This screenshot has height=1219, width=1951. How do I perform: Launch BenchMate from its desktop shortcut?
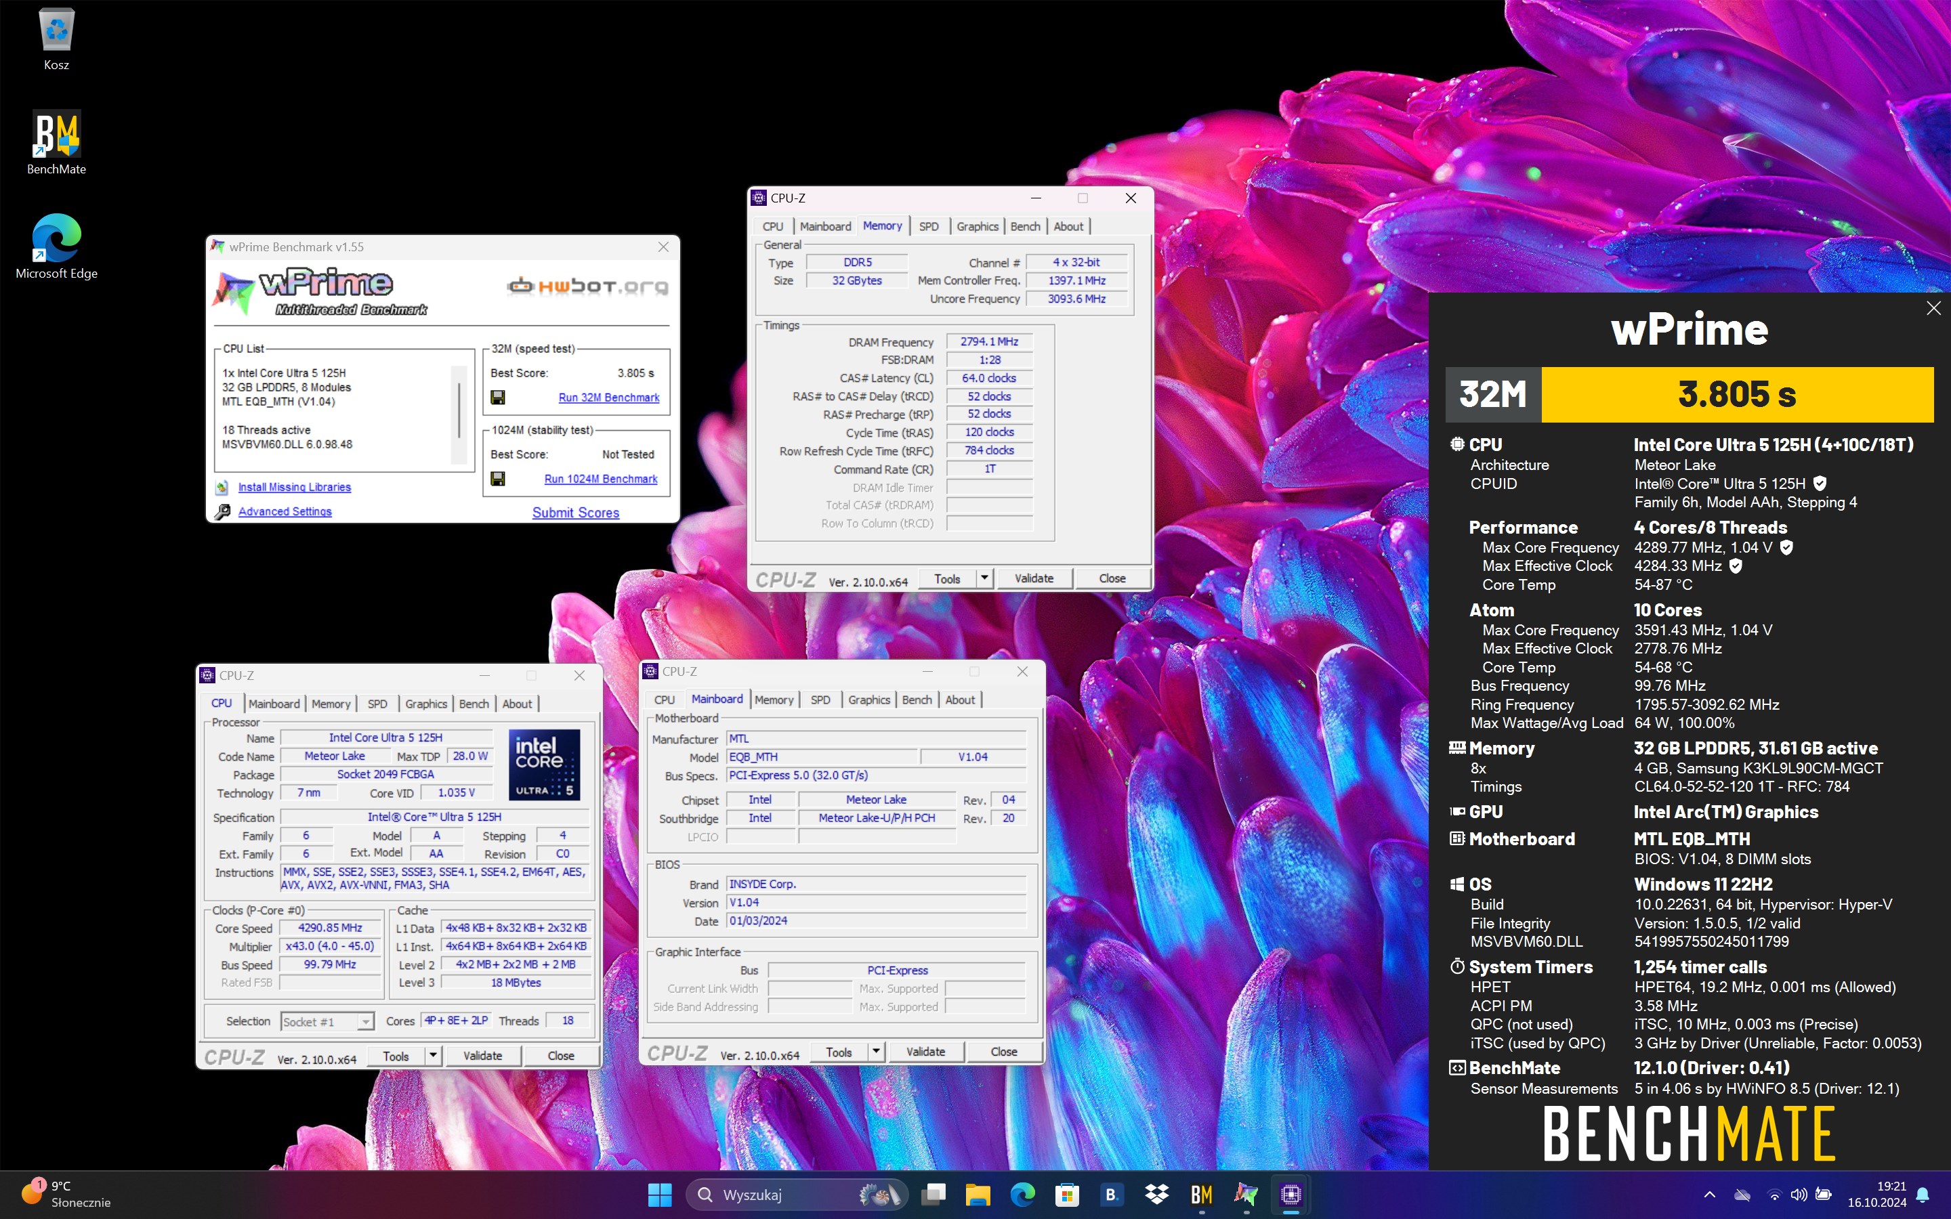56,143
